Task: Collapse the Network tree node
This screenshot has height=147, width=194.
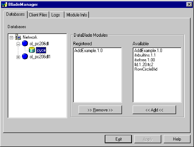Action: coord(11,38)
